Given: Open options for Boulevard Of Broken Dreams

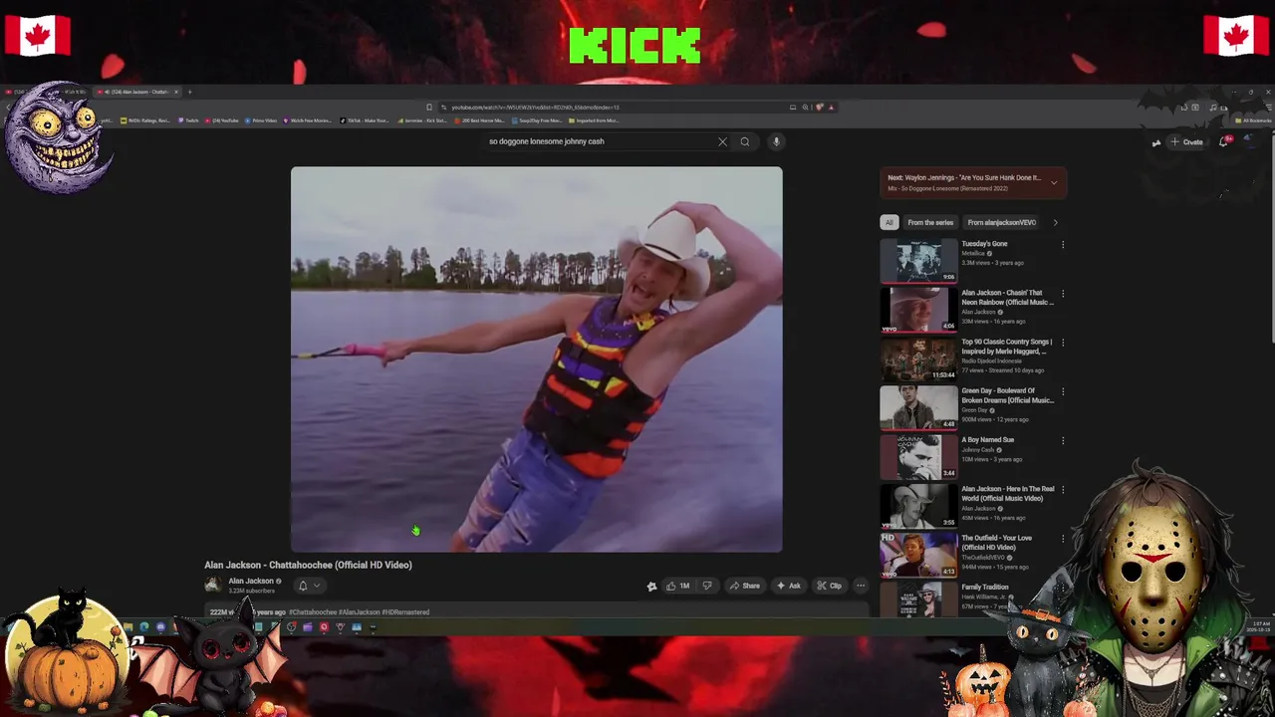Looking at the screenshot, I should coord(1062,391).
